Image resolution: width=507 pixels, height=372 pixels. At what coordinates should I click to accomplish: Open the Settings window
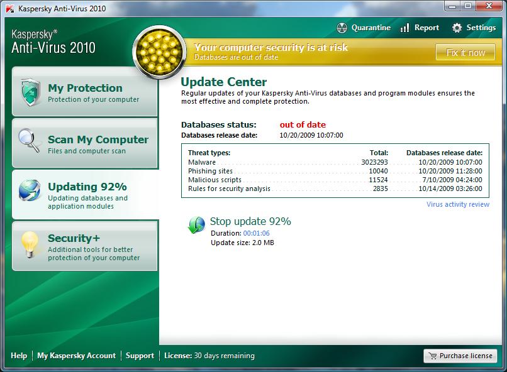coord(474,28)
